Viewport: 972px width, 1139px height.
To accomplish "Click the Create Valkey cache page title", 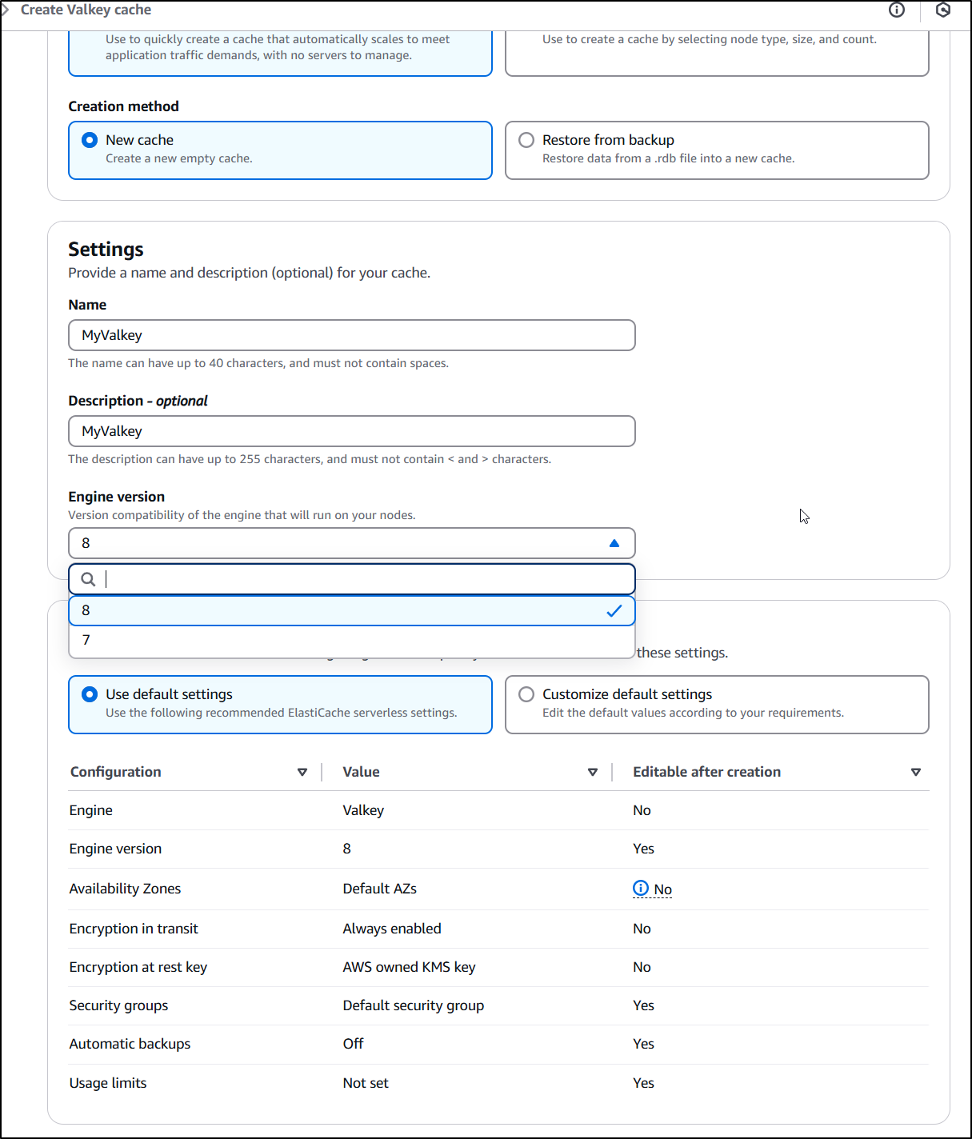I will (x=86, y=10).
